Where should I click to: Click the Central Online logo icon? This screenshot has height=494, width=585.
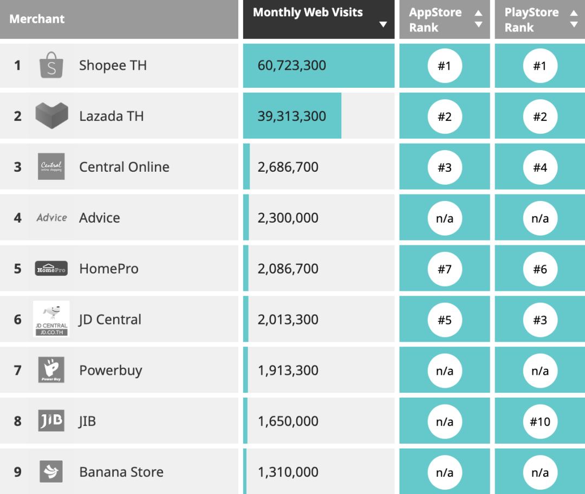(51, 167)
